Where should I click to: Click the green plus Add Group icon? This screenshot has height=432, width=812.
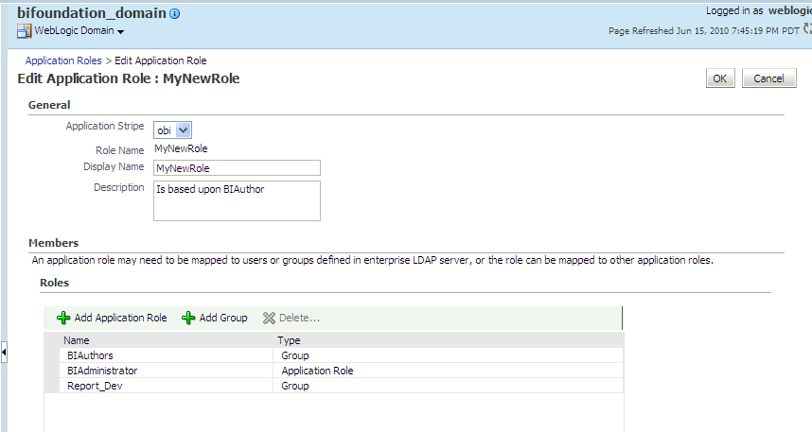click(x=188, y=318)
